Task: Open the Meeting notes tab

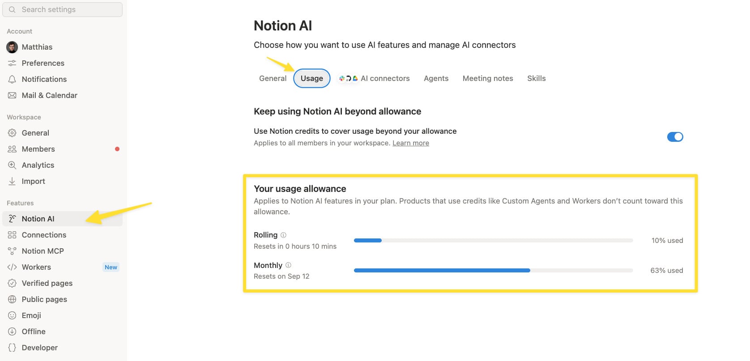Action: tap(488, 78)
